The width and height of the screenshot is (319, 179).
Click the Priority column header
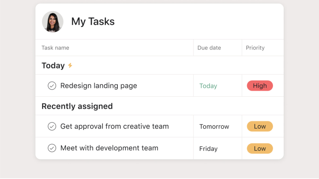coord(255,48)
